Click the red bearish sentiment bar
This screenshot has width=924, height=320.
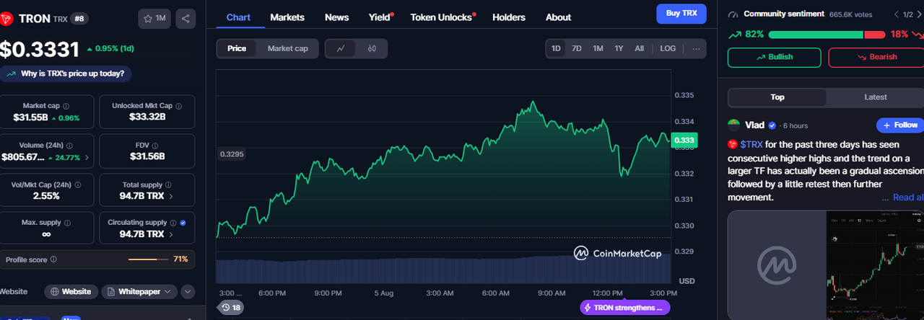pos(875,35)
